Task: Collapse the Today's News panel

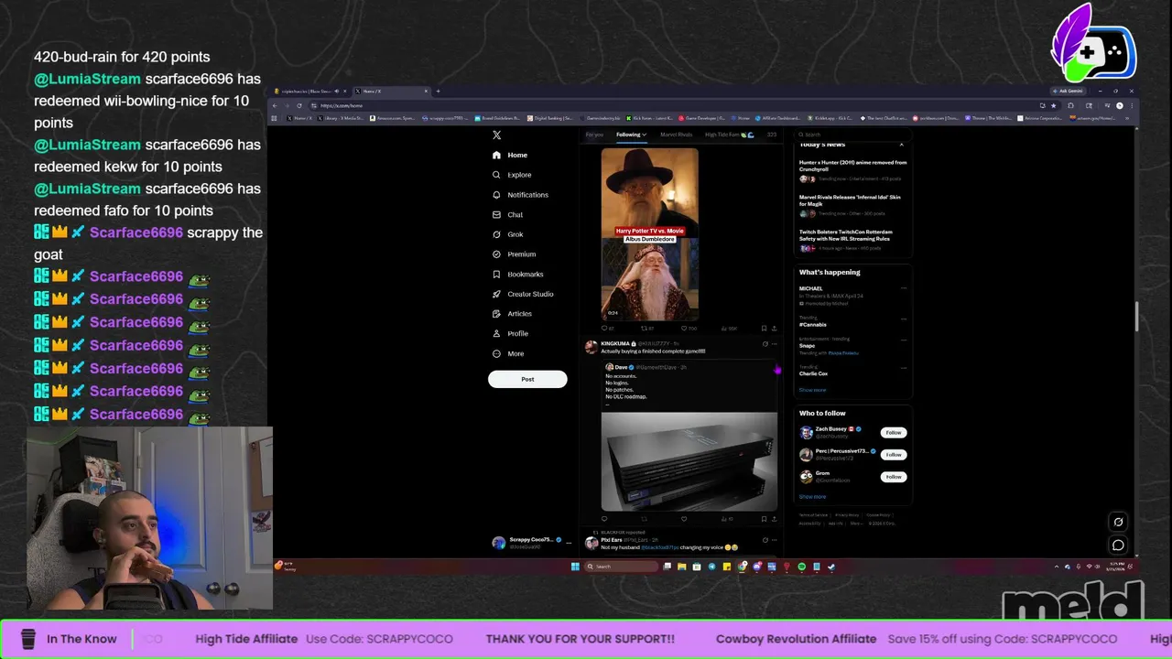Action: pos(901,145)
